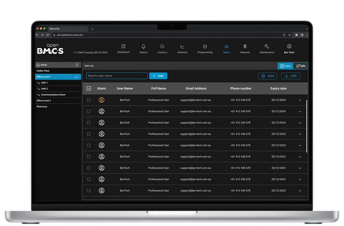Open Communications Room in the sidebar
The width and height of the screenshot is (344, 226).
(53, 95)
